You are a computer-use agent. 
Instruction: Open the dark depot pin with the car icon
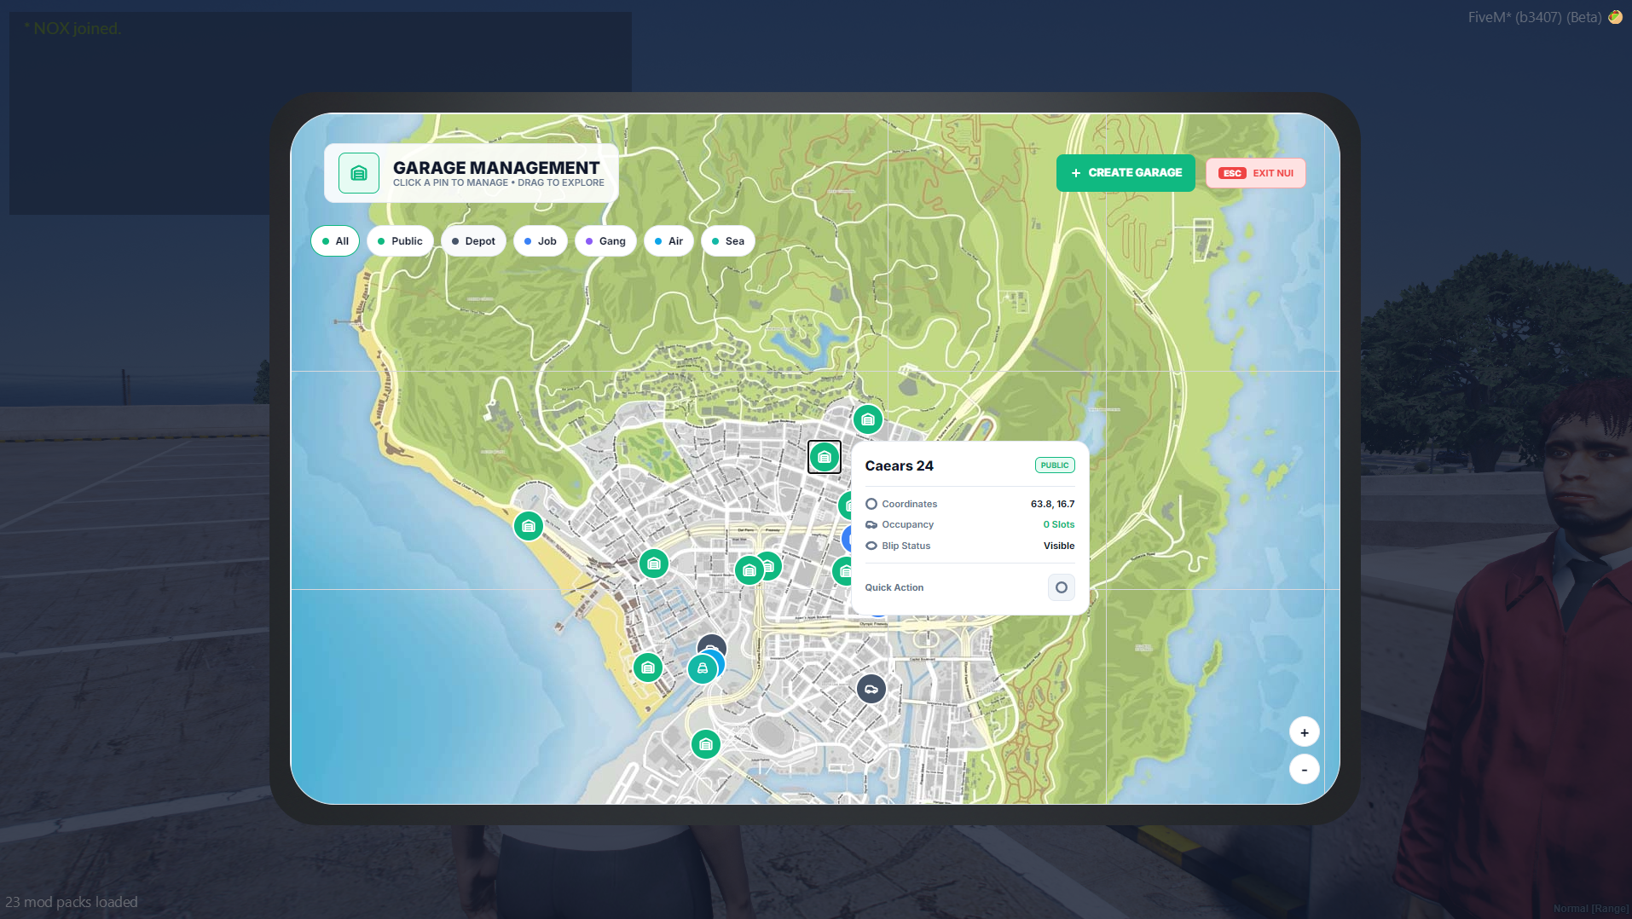click(x=871, y=689)
